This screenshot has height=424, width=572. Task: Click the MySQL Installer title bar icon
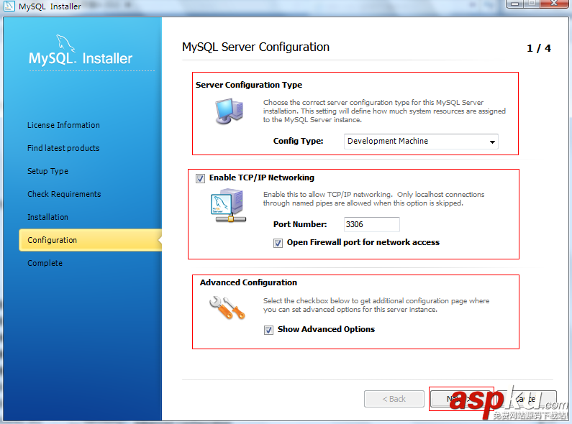[9, 6]
